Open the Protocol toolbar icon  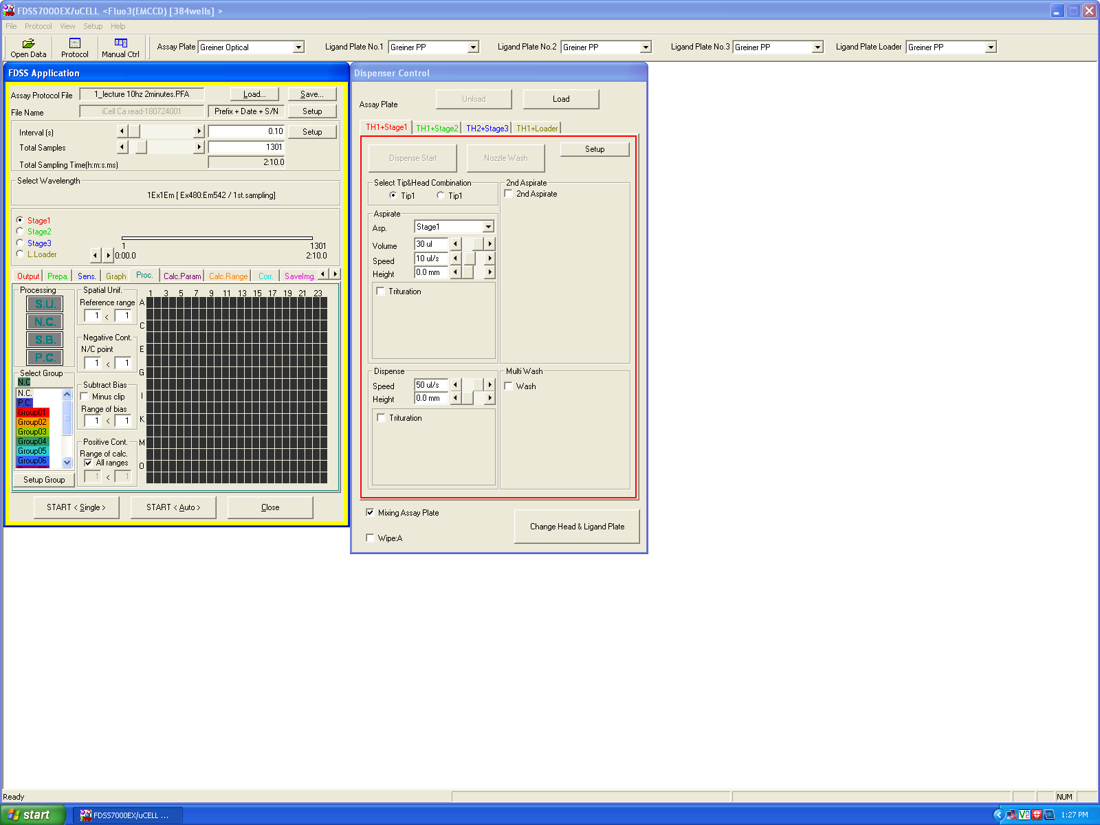74,47
